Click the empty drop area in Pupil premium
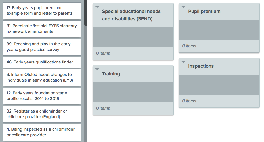 pos(219,30)
